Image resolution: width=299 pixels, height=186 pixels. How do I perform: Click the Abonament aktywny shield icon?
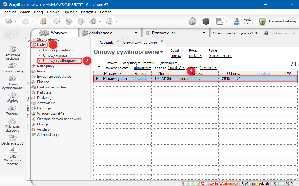coord(262,21)
